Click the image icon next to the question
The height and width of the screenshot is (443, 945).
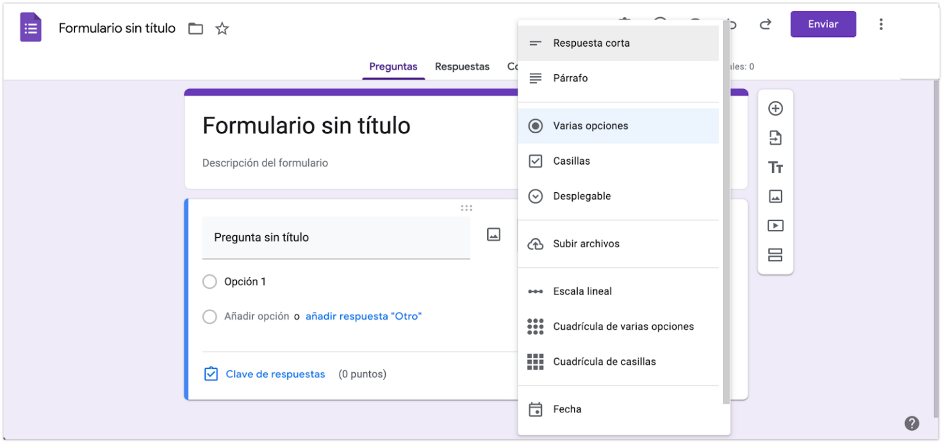pos(493,235)
